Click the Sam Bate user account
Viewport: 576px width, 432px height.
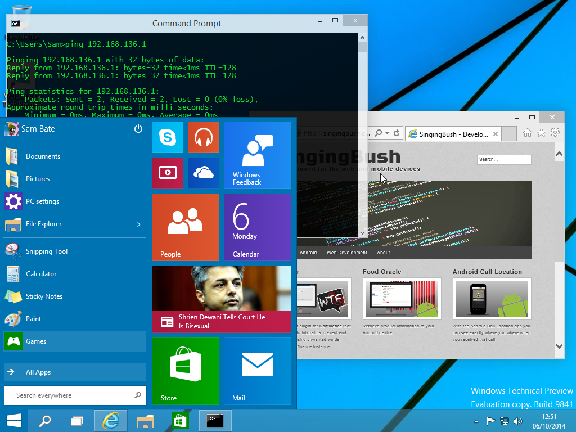coord(30,129)
